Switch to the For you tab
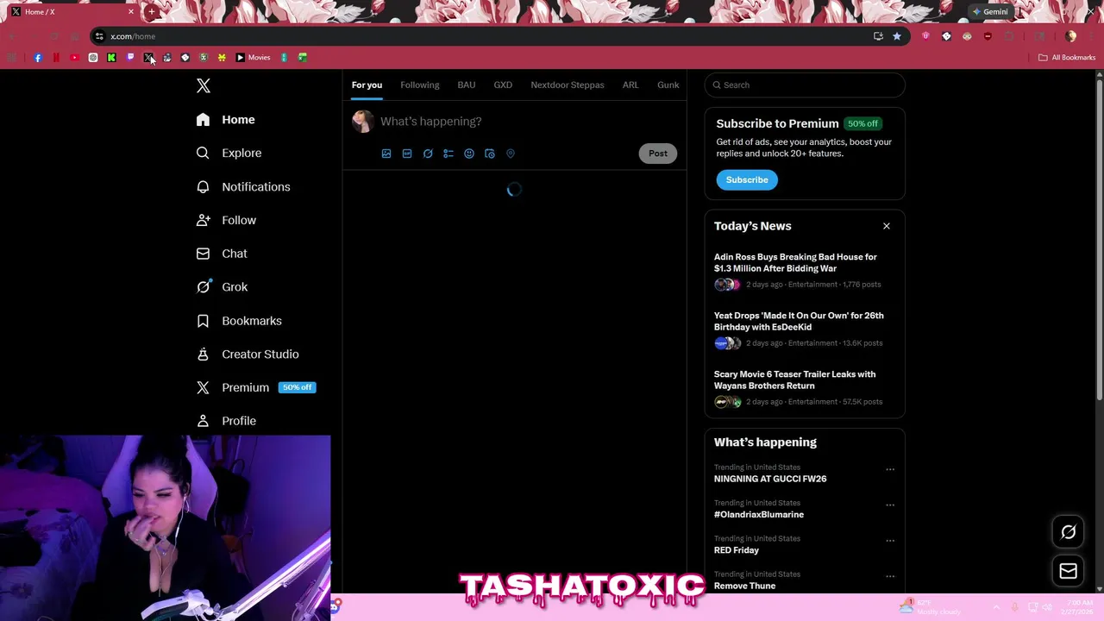Screen dimensions: 1104x621 click(367, 85)
